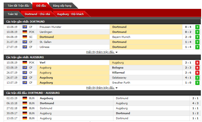Click the green T badge for Udinese match
This screenshot has width=202, height=122.
[x=197, y=47]
